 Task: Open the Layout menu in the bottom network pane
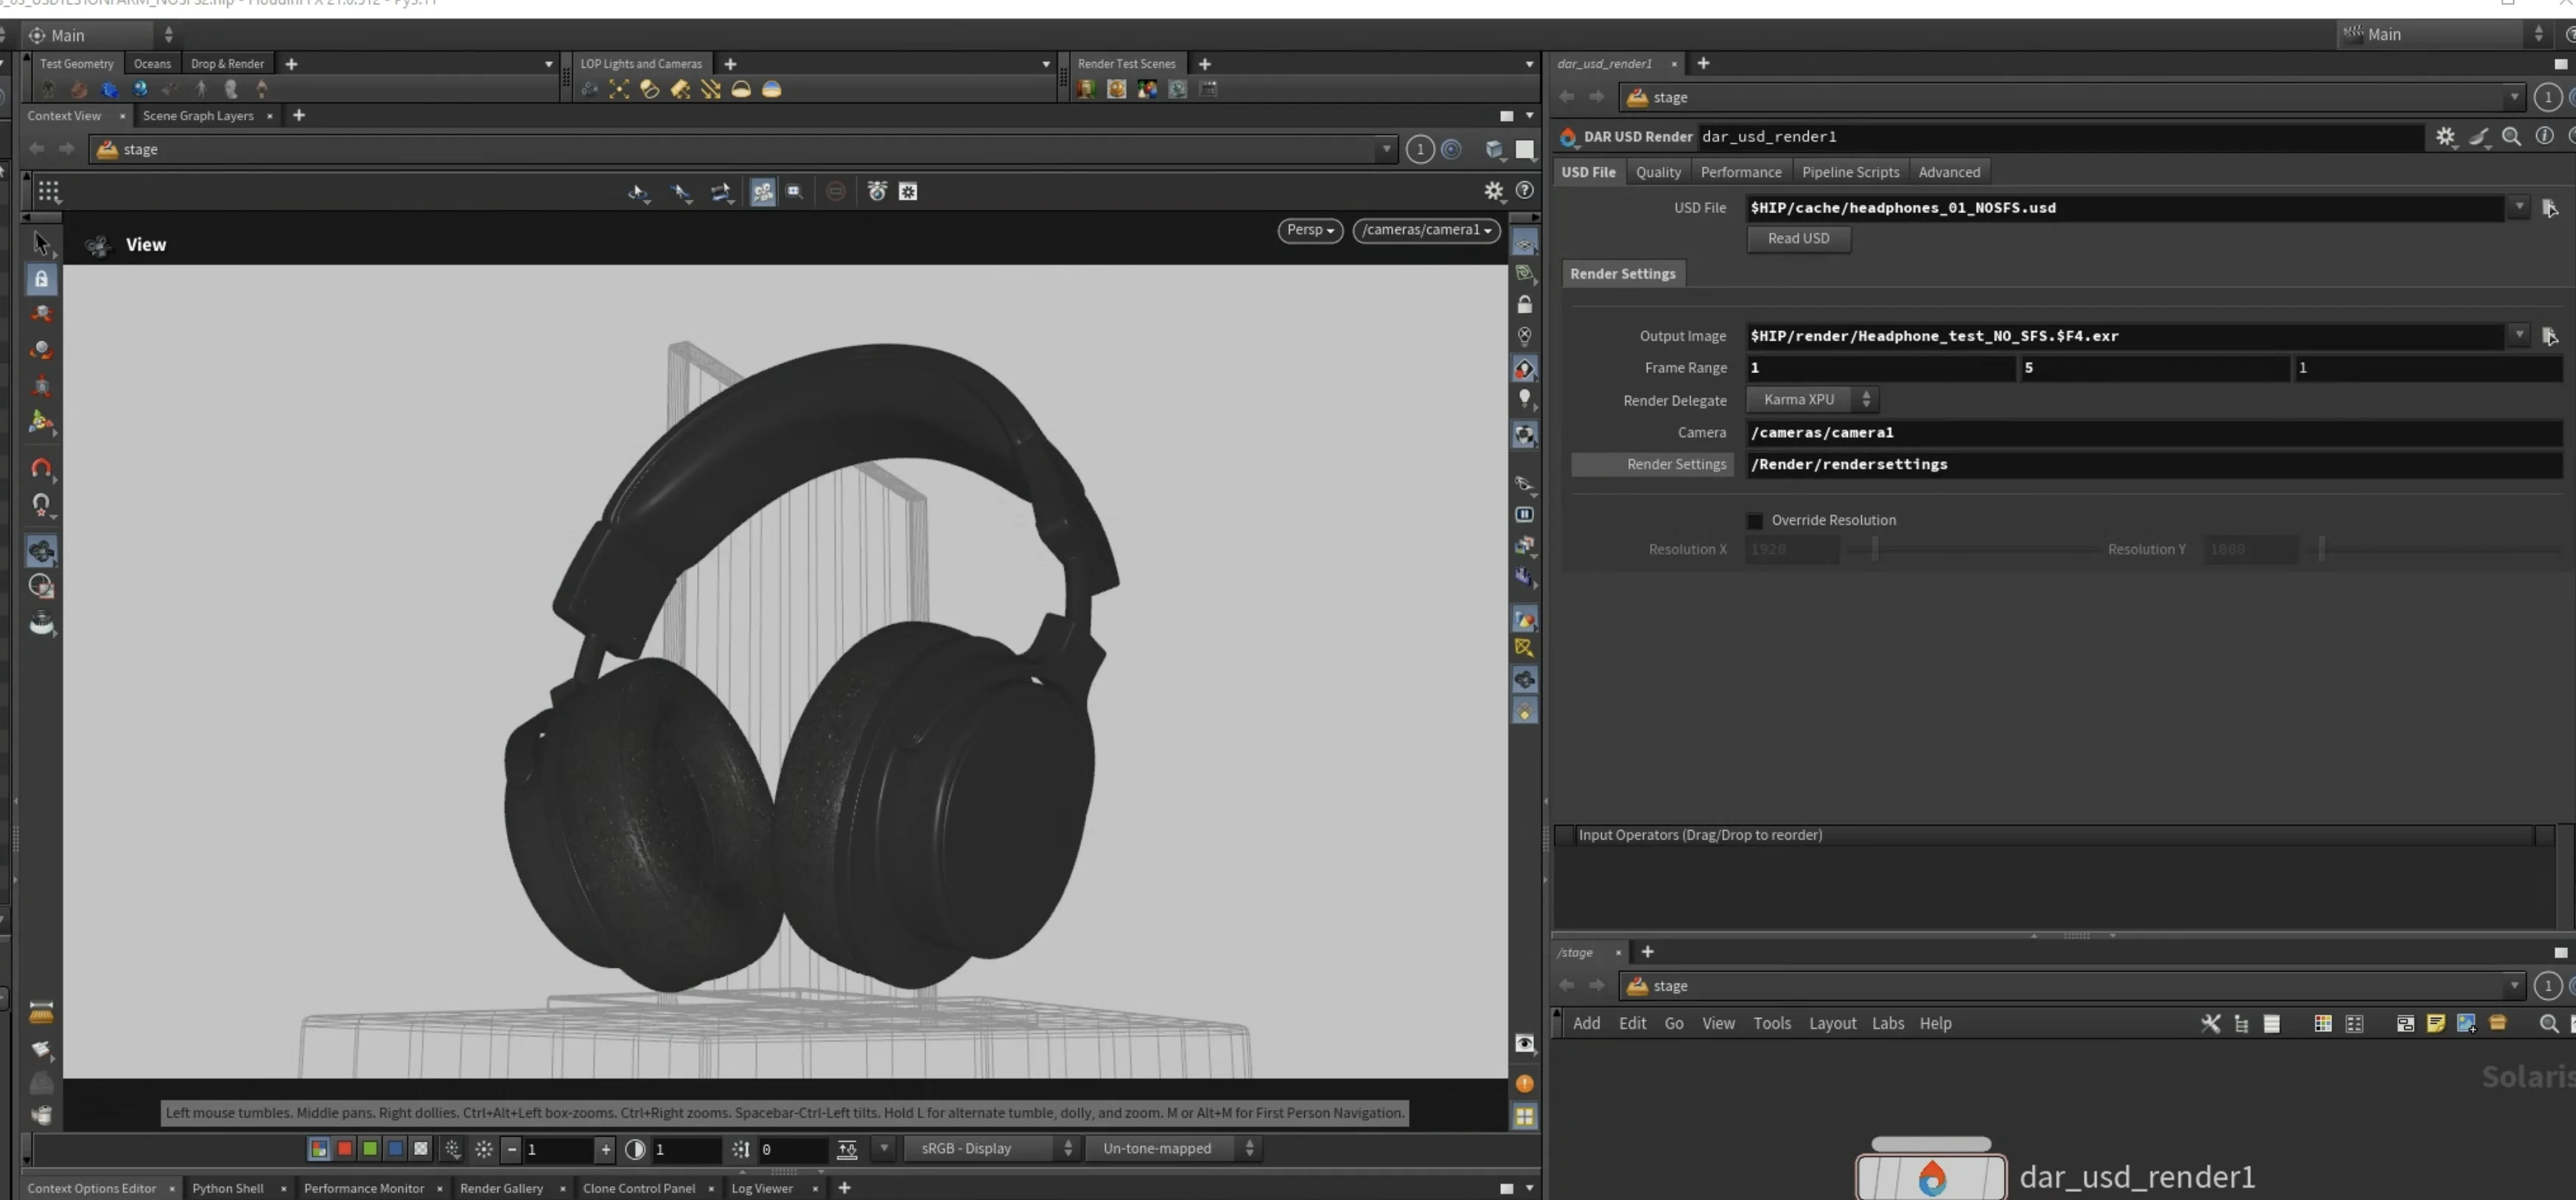[1832, 1023]
